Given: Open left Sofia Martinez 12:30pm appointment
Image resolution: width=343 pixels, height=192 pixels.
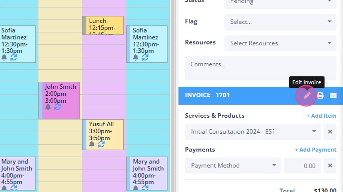Looking at the screenshot, I should click(x=18, y=44).
